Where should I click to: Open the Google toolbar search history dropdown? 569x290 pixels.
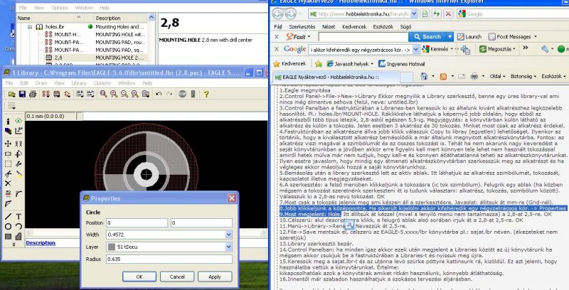(x=416, y=49)
